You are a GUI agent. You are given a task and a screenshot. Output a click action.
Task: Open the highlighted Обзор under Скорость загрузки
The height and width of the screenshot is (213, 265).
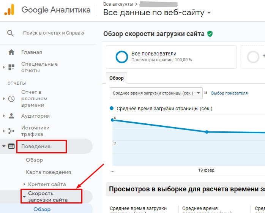[x=42, y=209]
